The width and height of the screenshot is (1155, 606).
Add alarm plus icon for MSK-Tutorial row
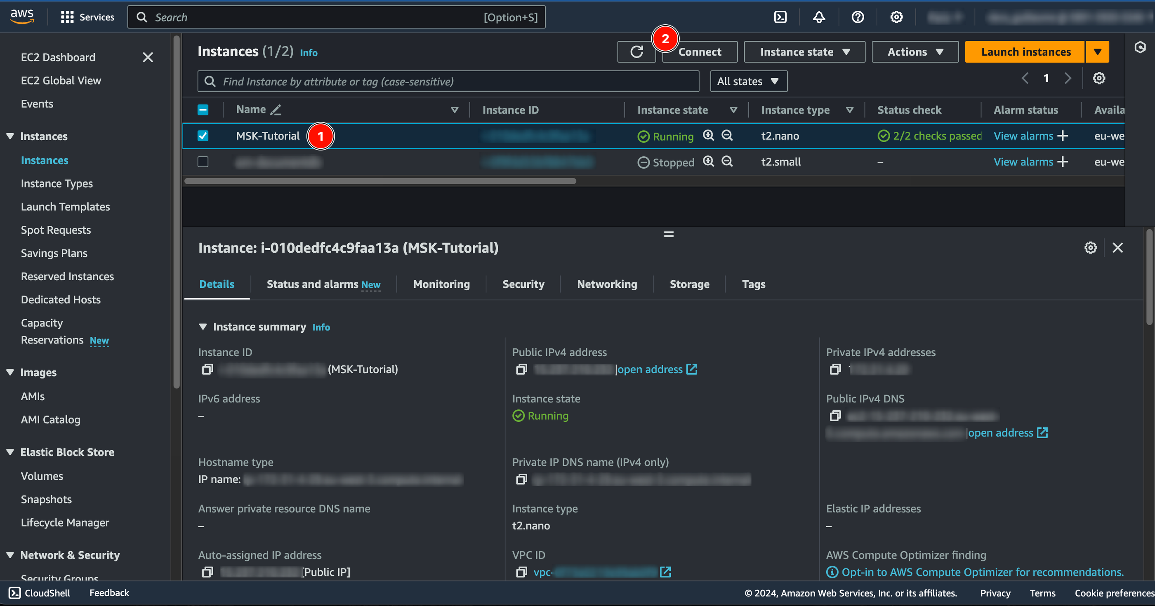[1063, 136]
